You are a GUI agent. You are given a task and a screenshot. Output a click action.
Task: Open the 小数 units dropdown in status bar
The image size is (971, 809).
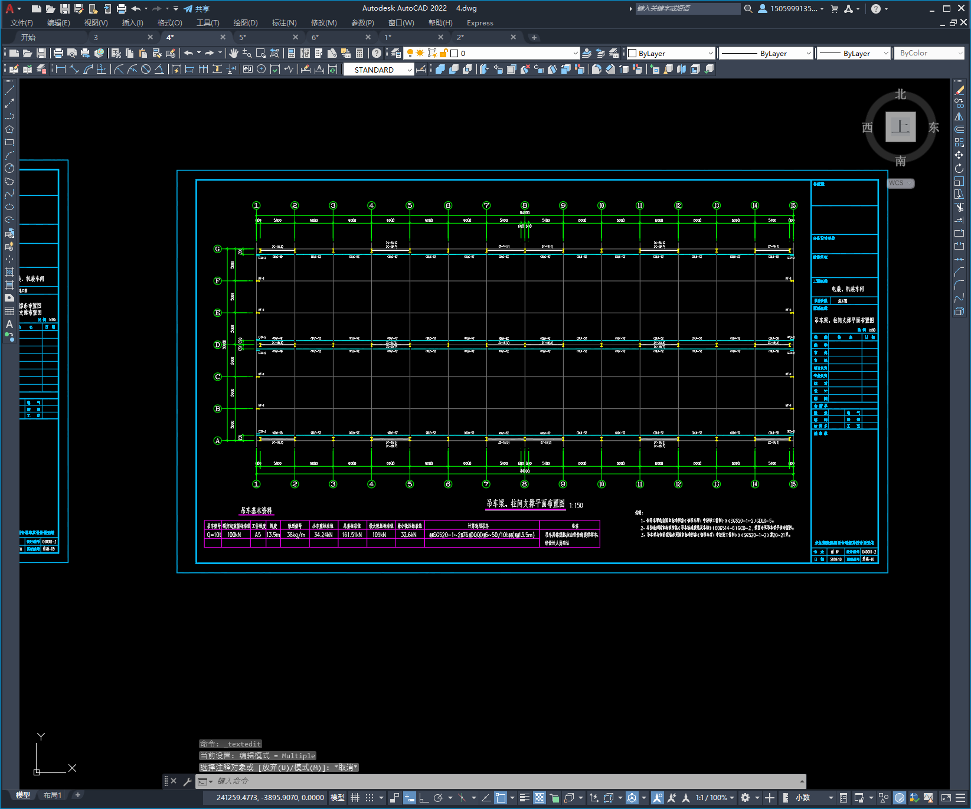(814, 798)
